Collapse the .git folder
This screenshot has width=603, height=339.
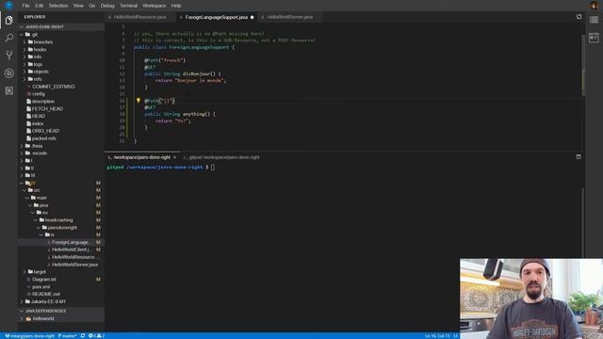click(22, 35)
